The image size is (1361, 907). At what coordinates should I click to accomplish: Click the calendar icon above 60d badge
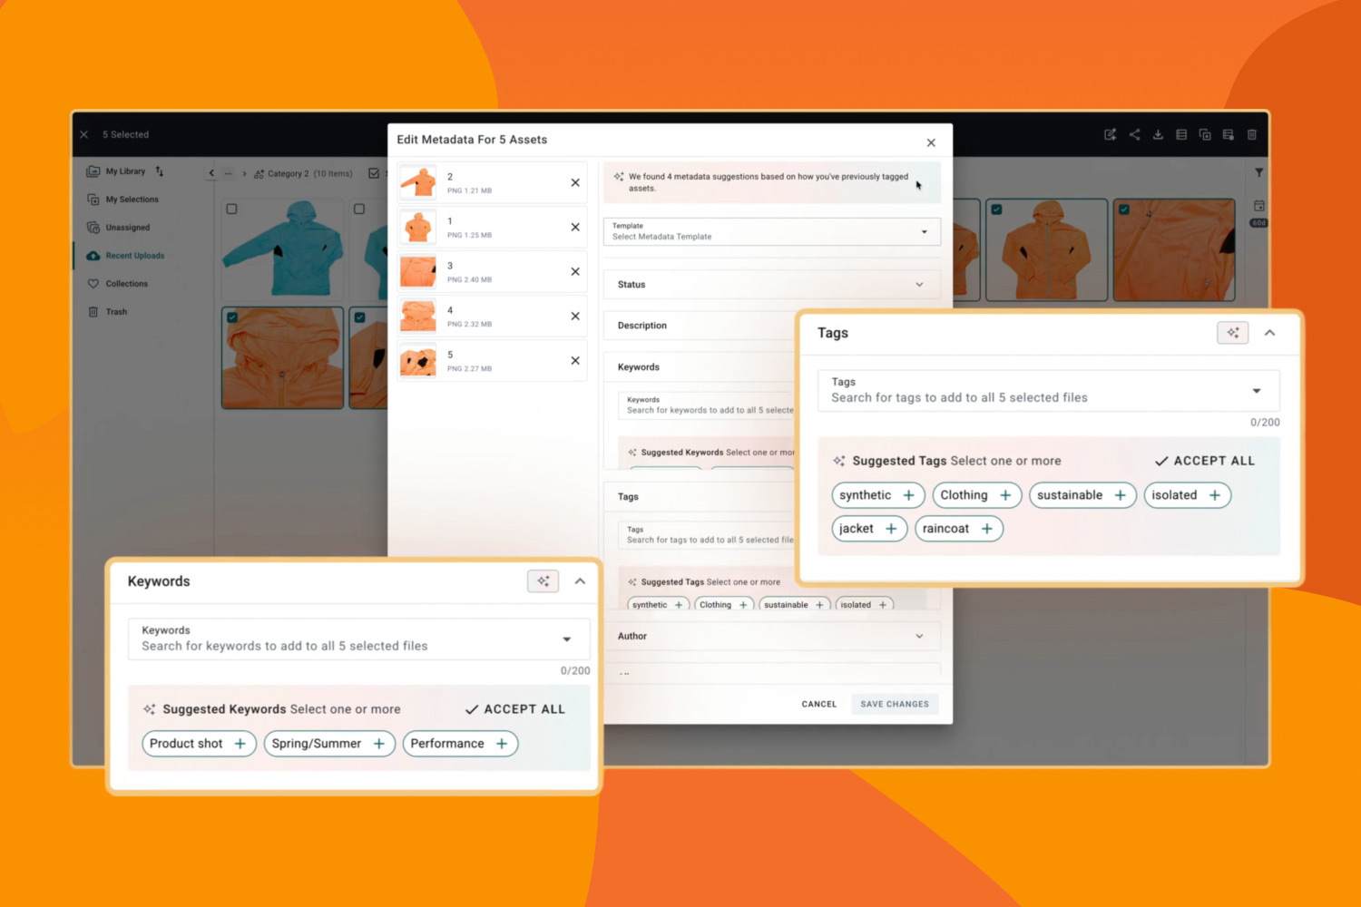coord(1258,206)
